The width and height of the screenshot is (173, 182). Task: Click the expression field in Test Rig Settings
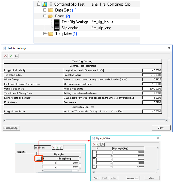point(94,56)
